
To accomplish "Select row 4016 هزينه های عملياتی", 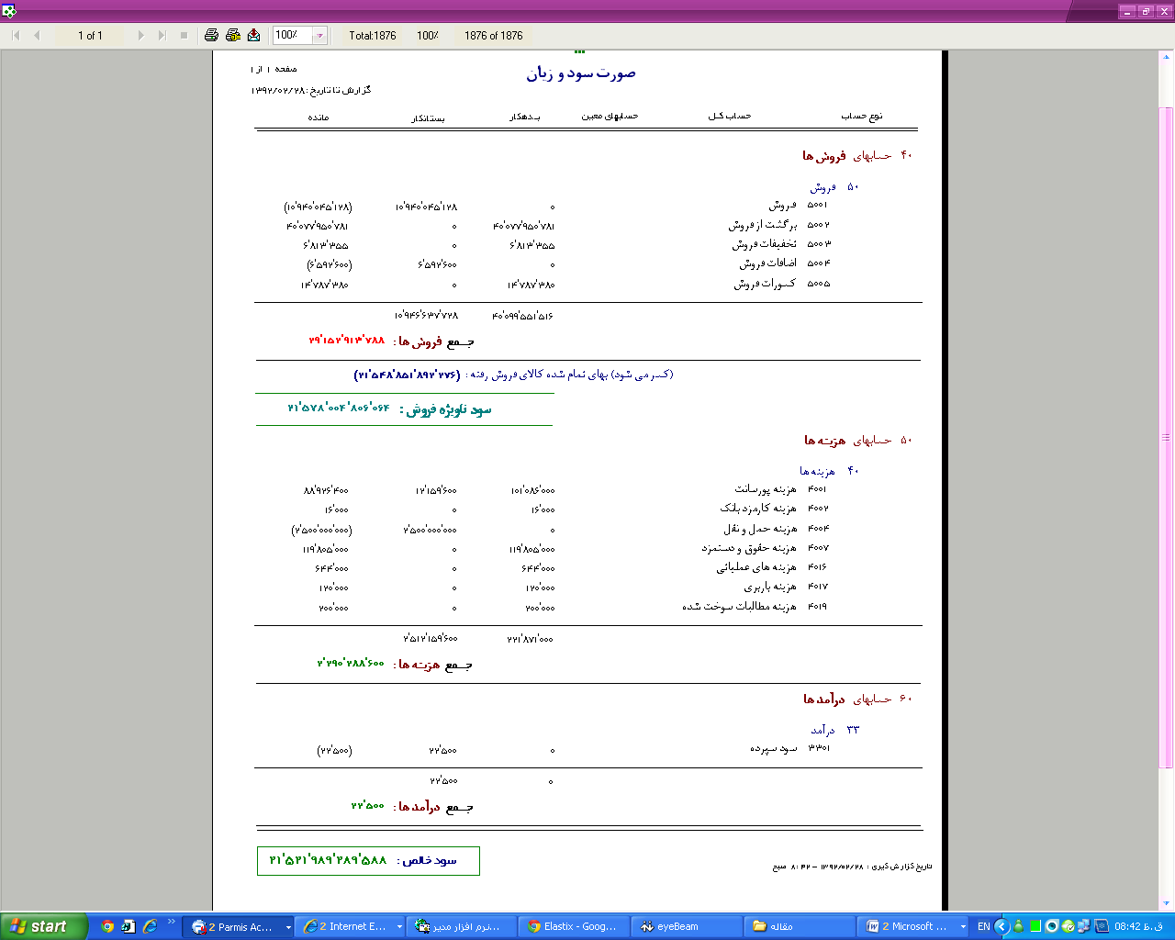I will coord(571,567).
